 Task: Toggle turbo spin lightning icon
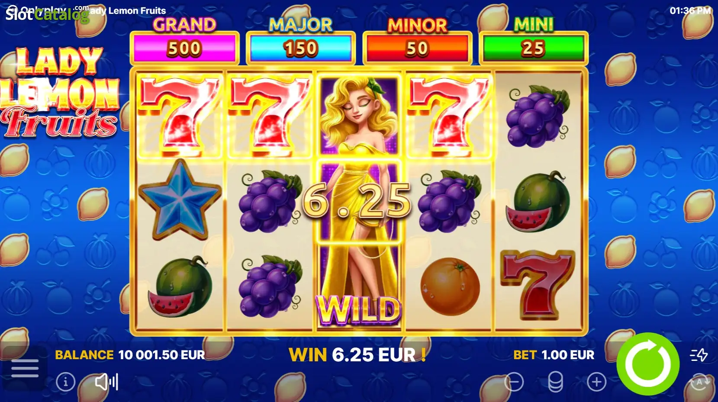click(x=699, y=355)
